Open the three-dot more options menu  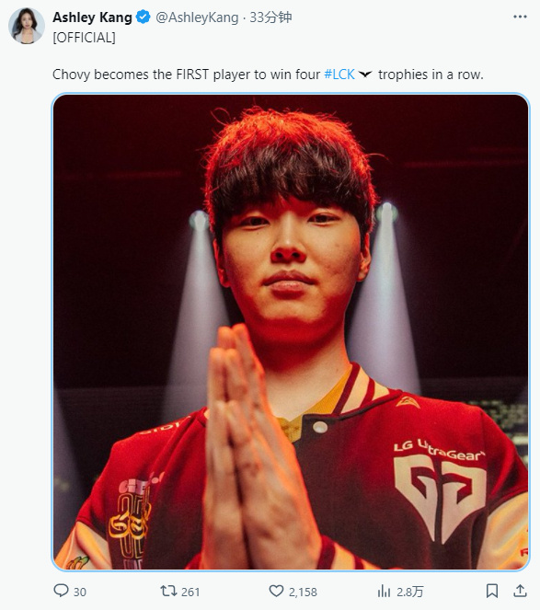520,17
